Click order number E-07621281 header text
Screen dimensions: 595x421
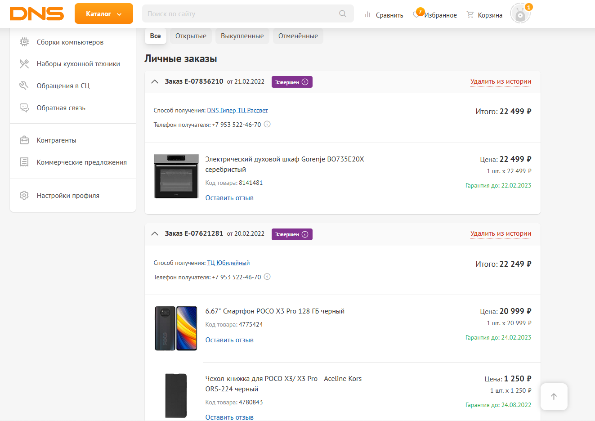tap(194, 233)
